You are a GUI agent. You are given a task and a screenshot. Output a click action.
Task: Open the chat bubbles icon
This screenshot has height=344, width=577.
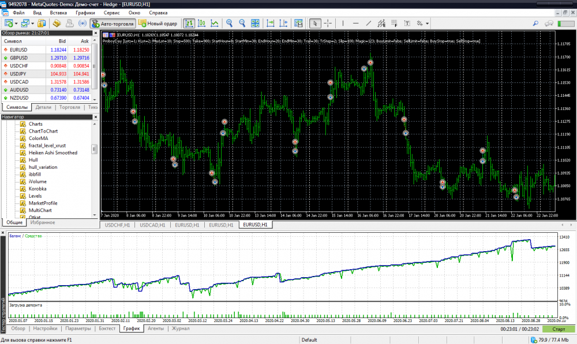tap(549, 24)
